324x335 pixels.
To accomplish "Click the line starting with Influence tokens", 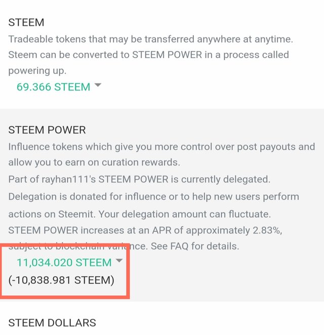I will tap(161, 147).
